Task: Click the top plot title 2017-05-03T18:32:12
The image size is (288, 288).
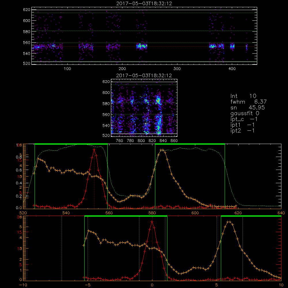Action: [144, 3]
